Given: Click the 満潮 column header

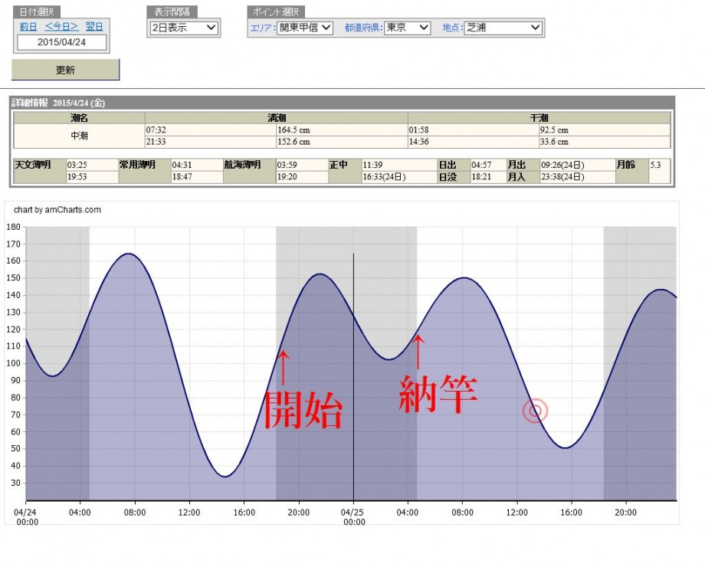Looking at the screenshot, I should [277, 118].
